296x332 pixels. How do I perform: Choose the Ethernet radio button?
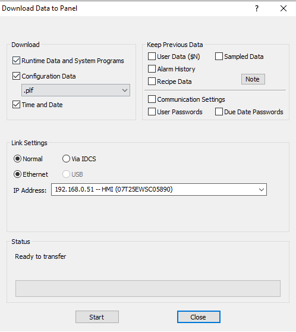pos(17,174)
